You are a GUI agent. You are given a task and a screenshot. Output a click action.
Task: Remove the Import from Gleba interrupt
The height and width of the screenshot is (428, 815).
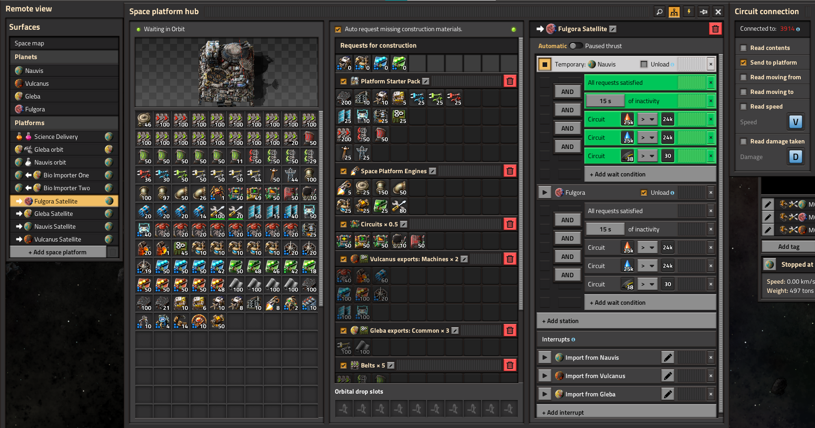(711, 394)
